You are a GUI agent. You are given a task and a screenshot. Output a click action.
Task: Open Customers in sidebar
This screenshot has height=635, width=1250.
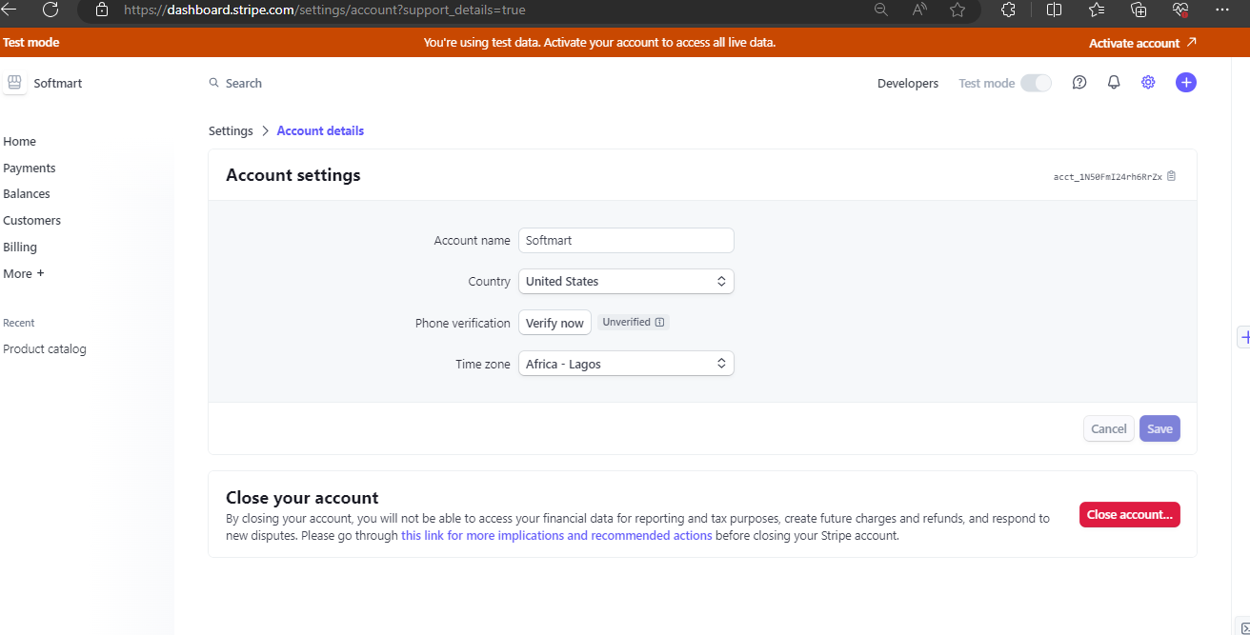click(31, 220)
